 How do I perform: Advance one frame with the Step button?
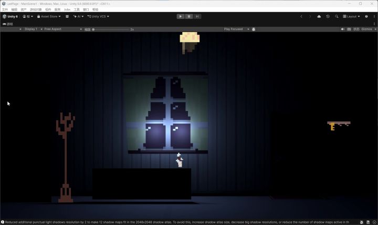[x=197, y=16]
